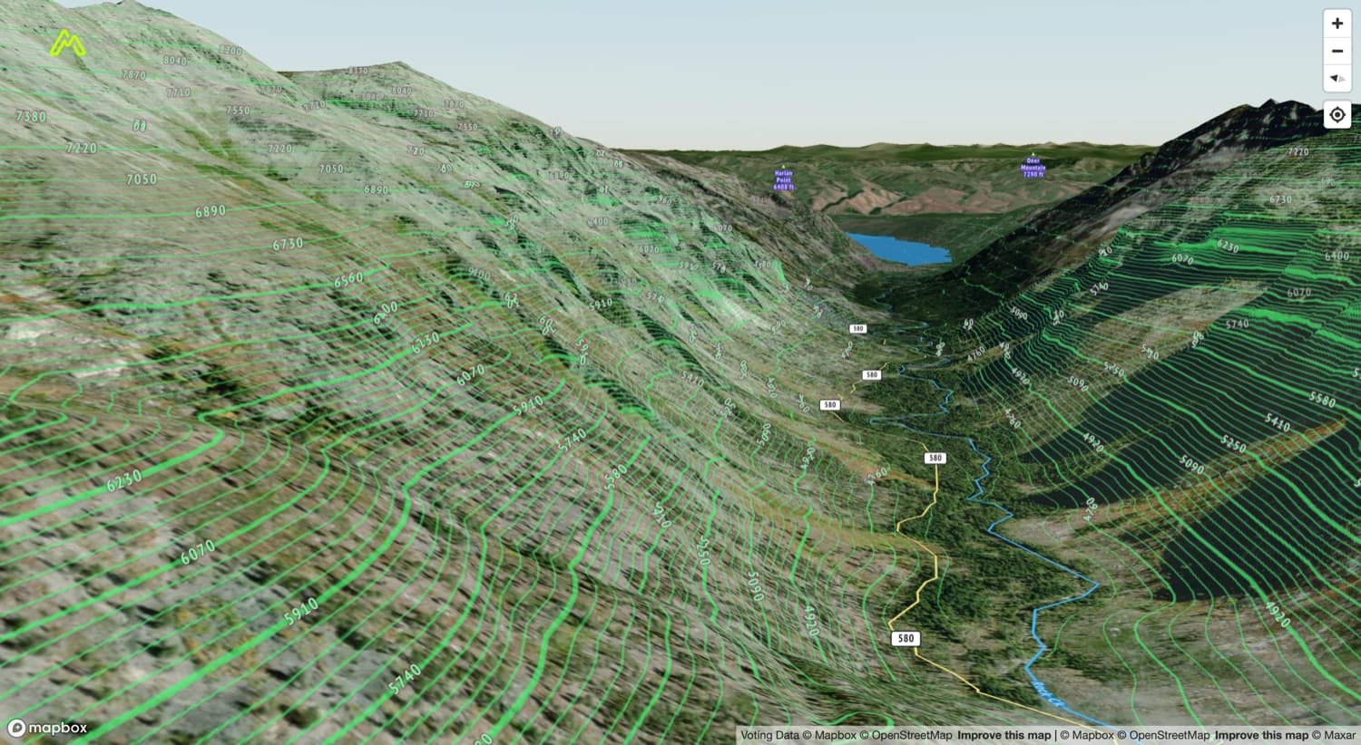Select the green mountain logo at top left
This screenshot has height=745, width=1361.
(x=67, y=42)
